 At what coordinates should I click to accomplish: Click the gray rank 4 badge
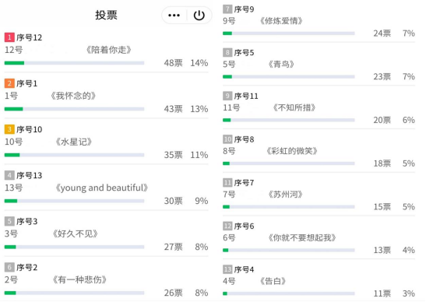click(x=9, y=175)
